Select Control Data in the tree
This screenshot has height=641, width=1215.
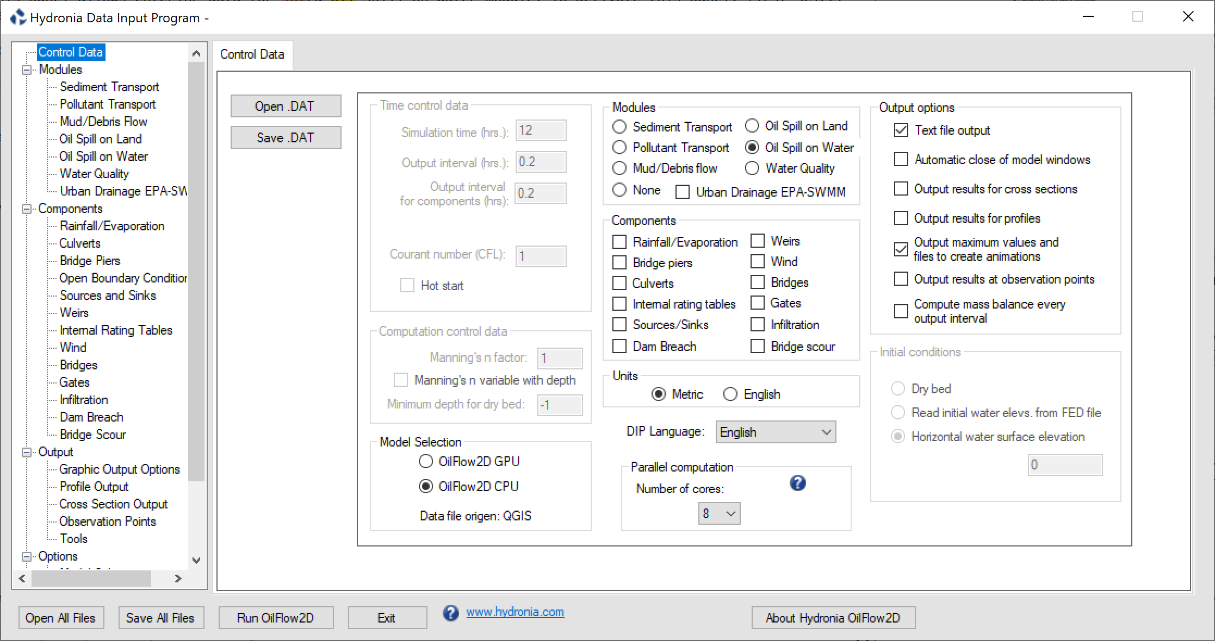(x=71, y=52)
